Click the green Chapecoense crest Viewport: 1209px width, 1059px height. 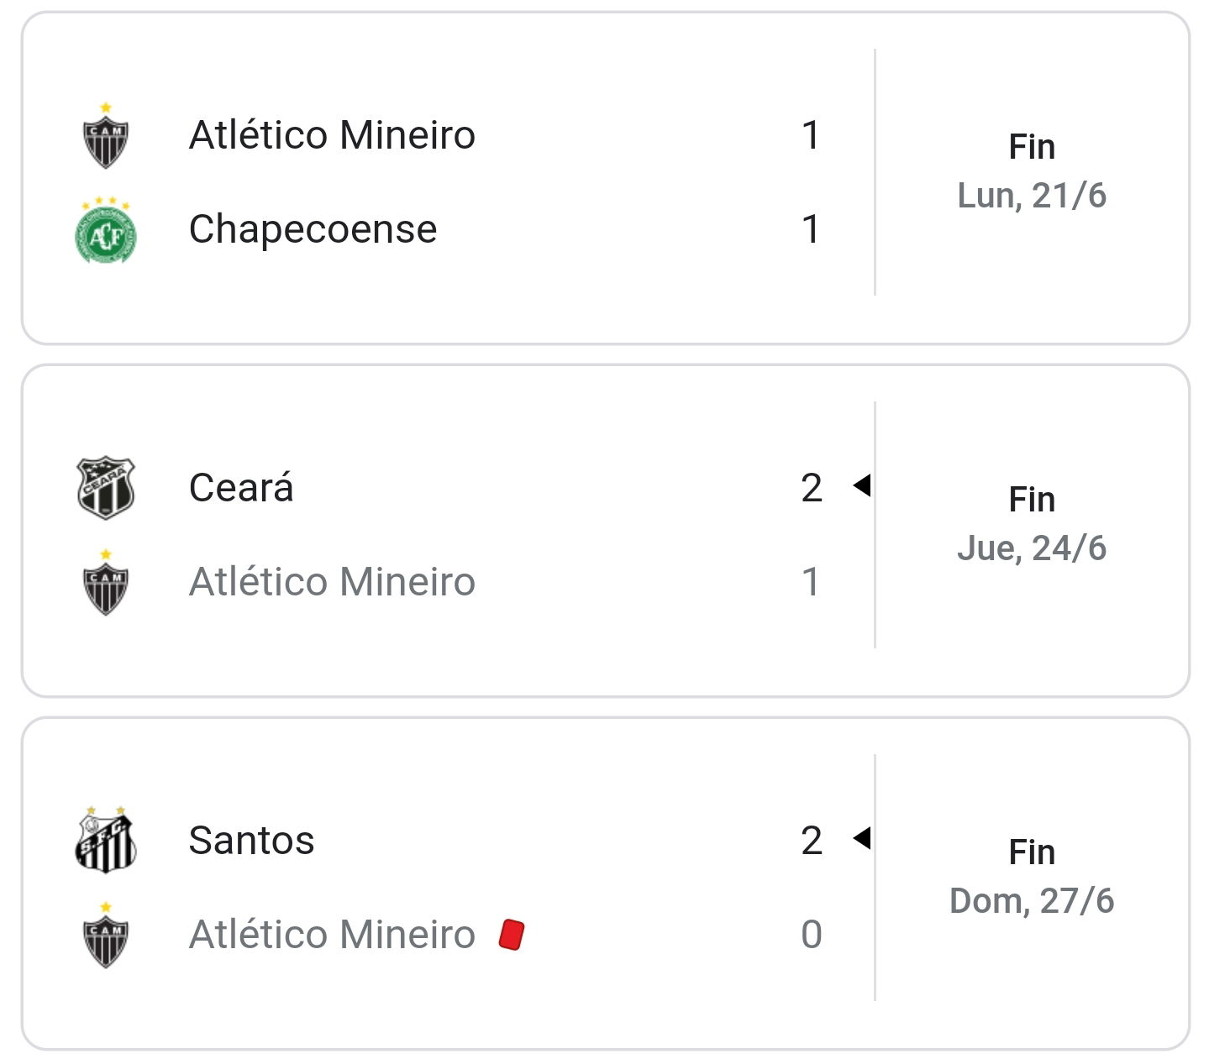point(106,230)
